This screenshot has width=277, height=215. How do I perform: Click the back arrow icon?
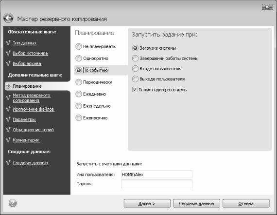pyautogui.click(x=8, y=18)
